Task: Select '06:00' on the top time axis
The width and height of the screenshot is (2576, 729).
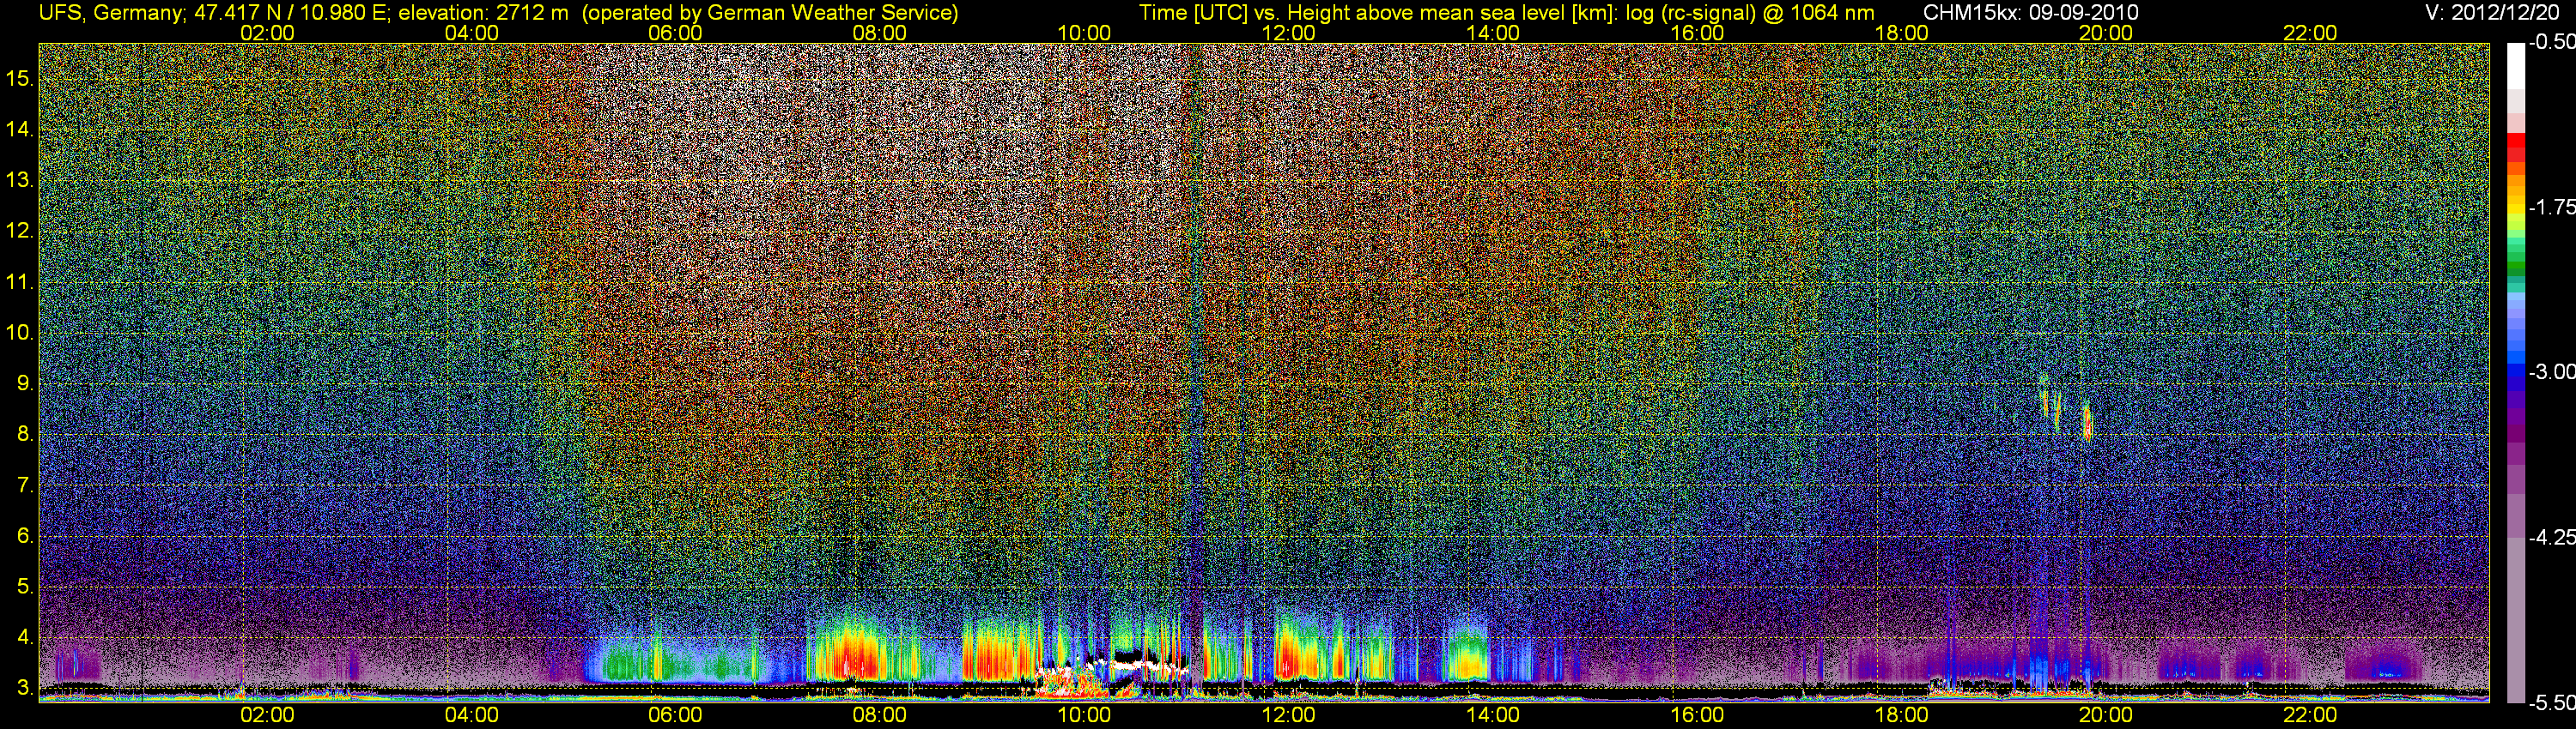Action: click(x=675, y=33)
